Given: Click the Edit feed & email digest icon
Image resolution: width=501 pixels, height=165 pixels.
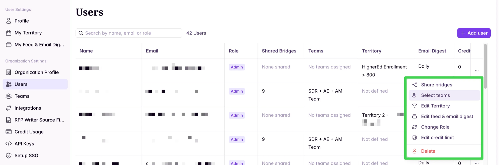Looking at the screenshot, I should [x=415, y=116].
